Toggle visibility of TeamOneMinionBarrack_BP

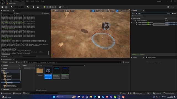pyautogui.click(x=132, y=23)
